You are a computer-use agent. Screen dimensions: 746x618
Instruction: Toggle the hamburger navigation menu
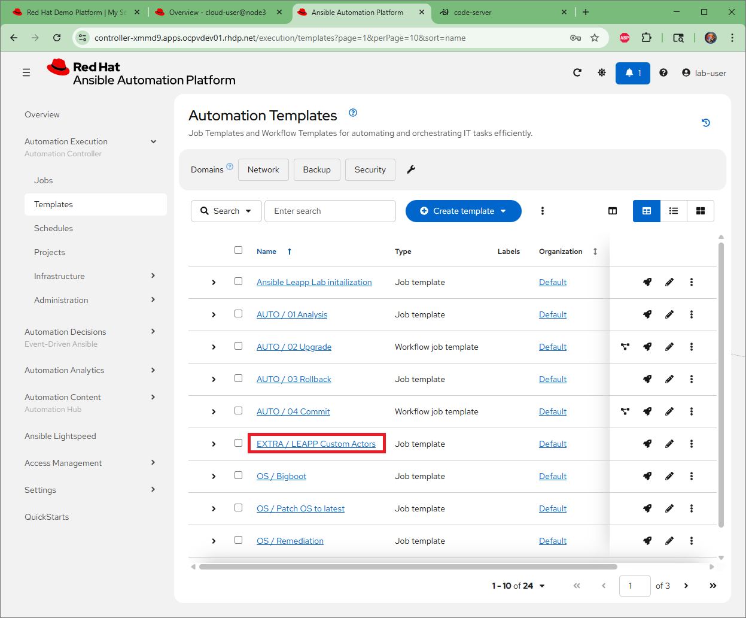(26, 73)
